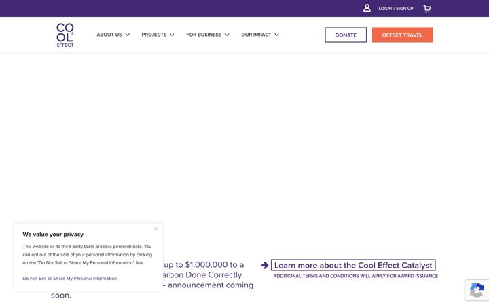Click the Sign Up link
The image size is (489, 305).
(x=405, y=9)
